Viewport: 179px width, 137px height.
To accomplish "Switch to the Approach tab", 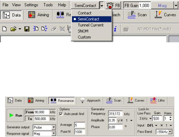I will pyautogui.click(x=90, y=100).
